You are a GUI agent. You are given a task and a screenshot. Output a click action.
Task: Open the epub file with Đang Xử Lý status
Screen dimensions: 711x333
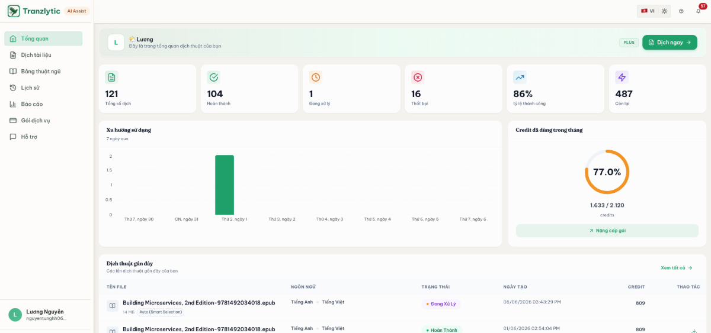(x=199, y=302)
